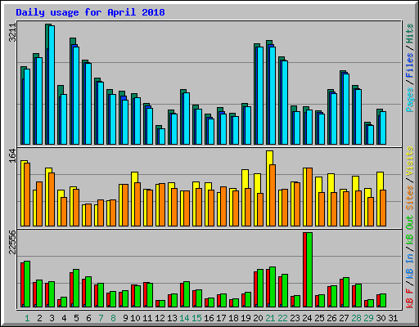This screenshot has height=327, width=419.
Task: Click day 13 on the x-axis
Action: (x=172, y=318)
